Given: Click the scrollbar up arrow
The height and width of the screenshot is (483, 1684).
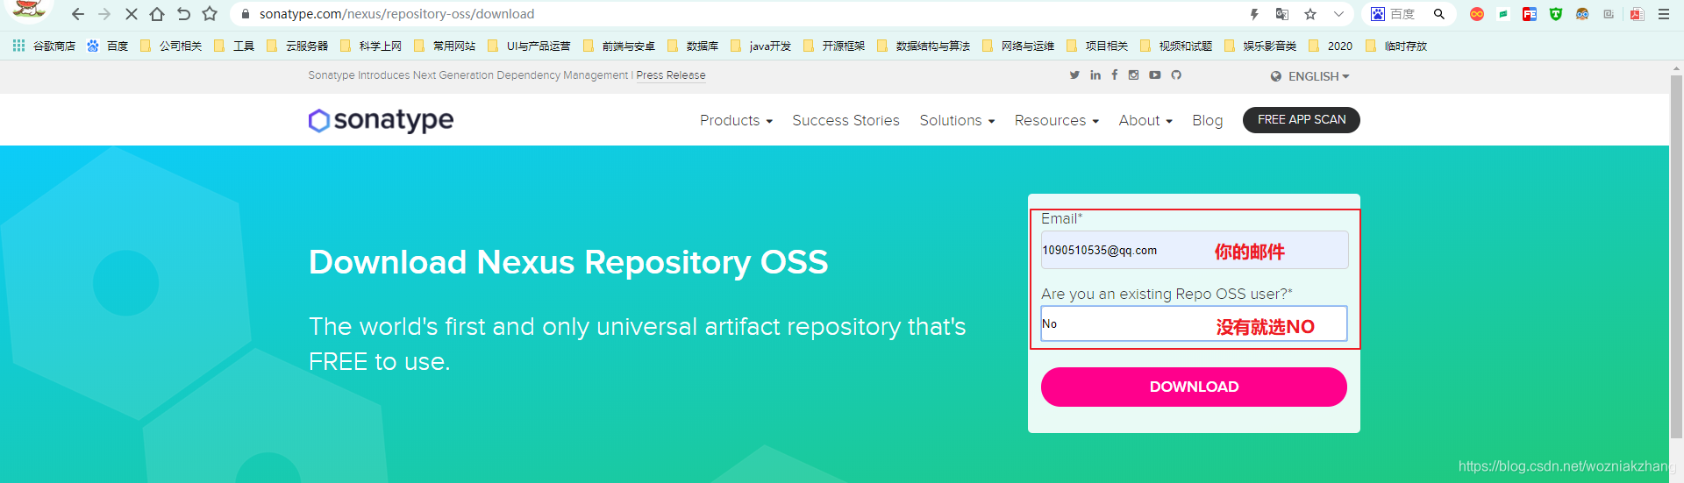Looking at the screenshot, I should [1676, 67].
